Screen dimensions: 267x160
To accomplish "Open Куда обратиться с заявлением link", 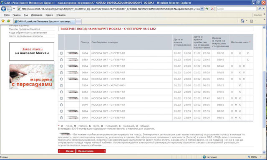I will [28, 32].
